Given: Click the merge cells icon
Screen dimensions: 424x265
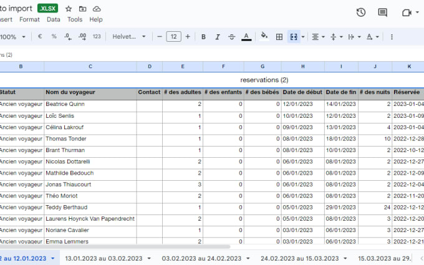Looking at the screenshot, I should point(294,37).
